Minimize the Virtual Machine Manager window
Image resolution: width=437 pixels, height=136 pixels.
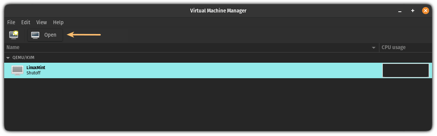click(x=400, y=11)
